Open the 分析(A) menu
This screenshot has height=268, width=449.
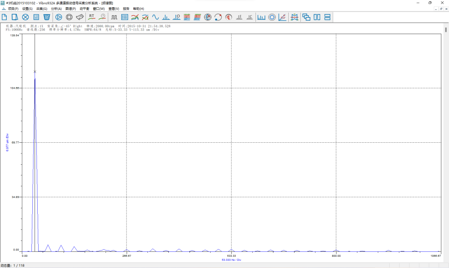click(x=56, y=9)
